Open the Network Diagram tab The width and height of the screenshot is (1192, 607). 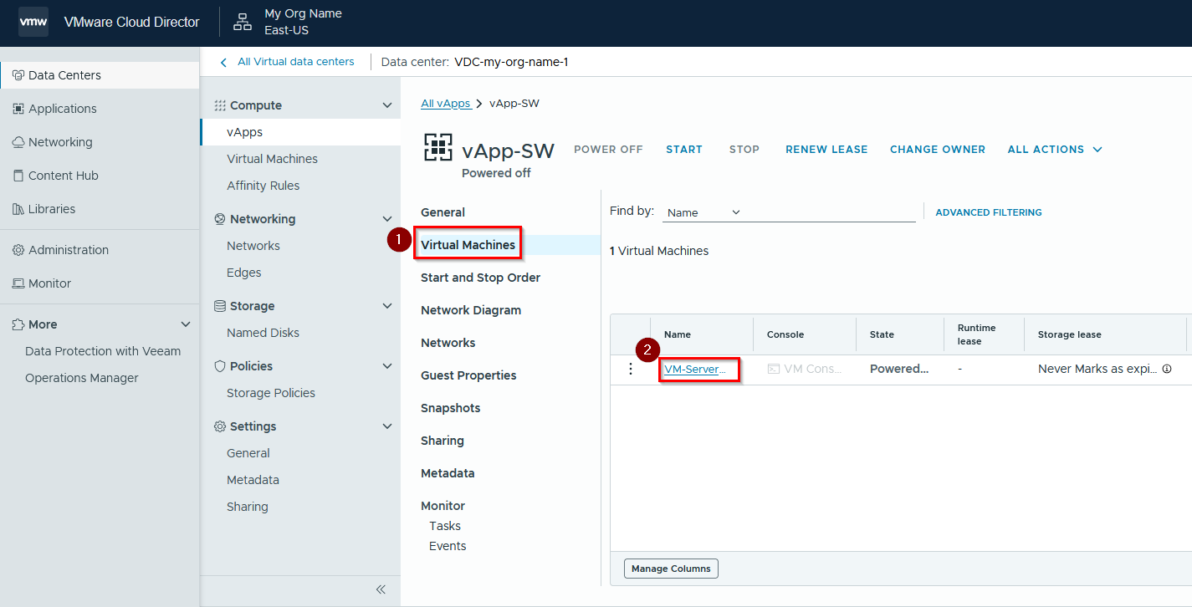pos(471,310)
